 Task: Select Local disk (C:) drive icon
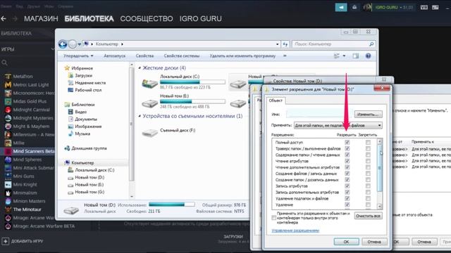150,83
